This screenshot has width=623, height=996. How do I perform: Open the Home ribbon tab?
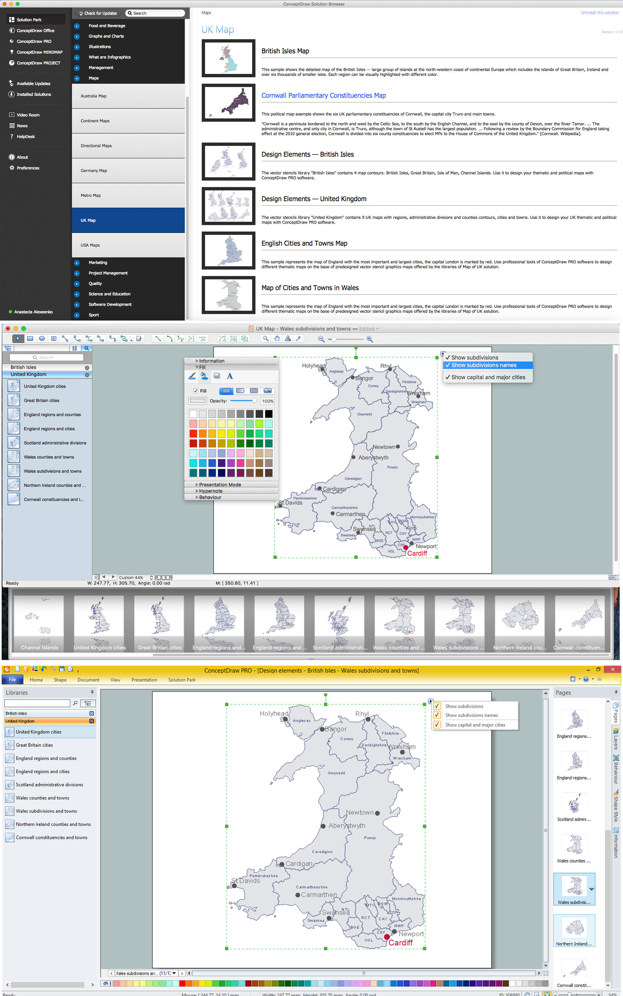36,680
